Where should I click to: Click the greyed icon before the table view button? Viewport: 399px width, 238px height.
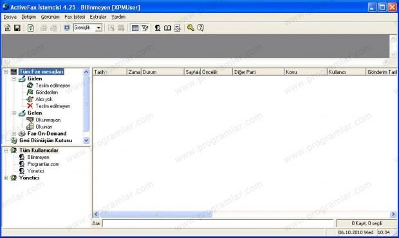(121, 28)
